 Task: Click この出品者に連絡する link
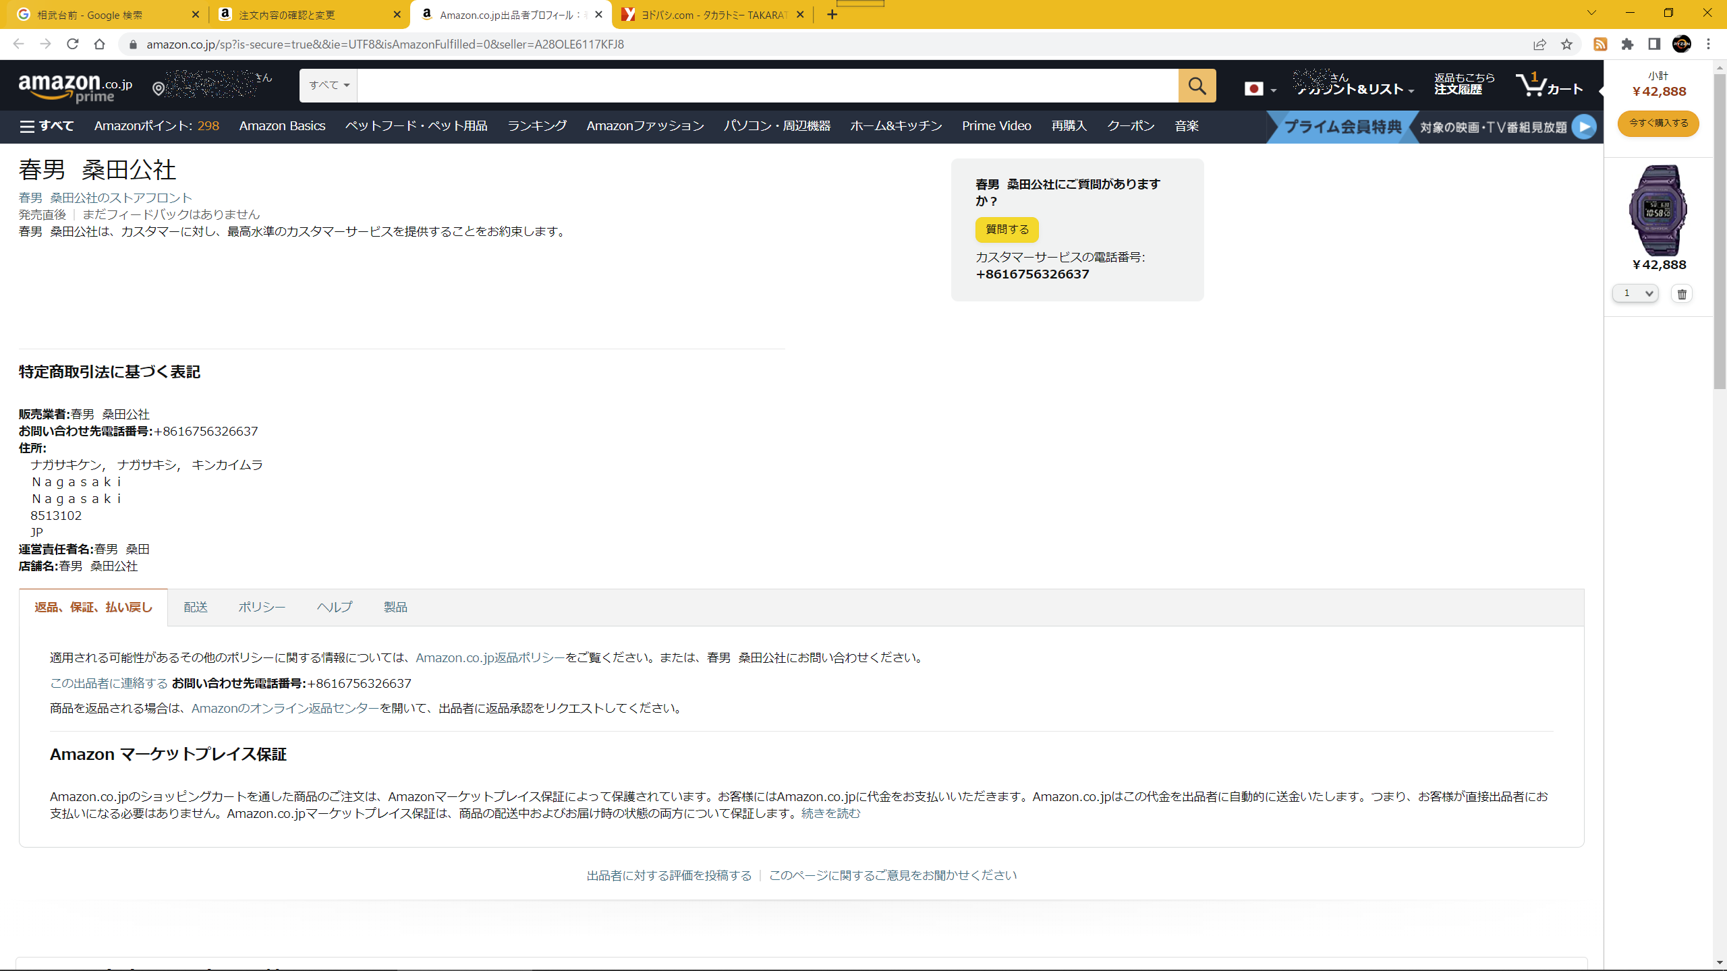click(109, 683)
